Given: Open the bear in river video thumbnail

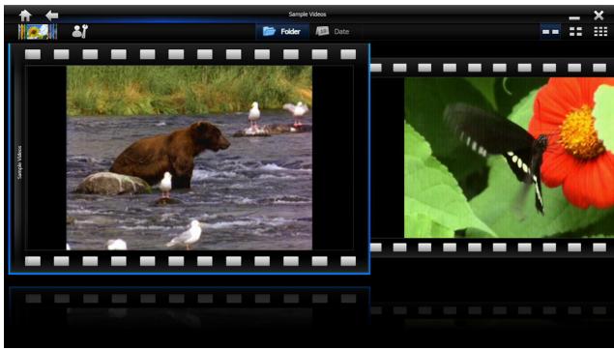Looking at the screenshot, I should 190,158.
